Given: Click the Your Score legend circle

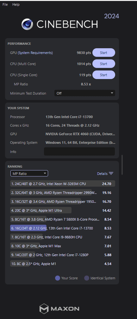Looking at the screenshot, I should (58, 278).
